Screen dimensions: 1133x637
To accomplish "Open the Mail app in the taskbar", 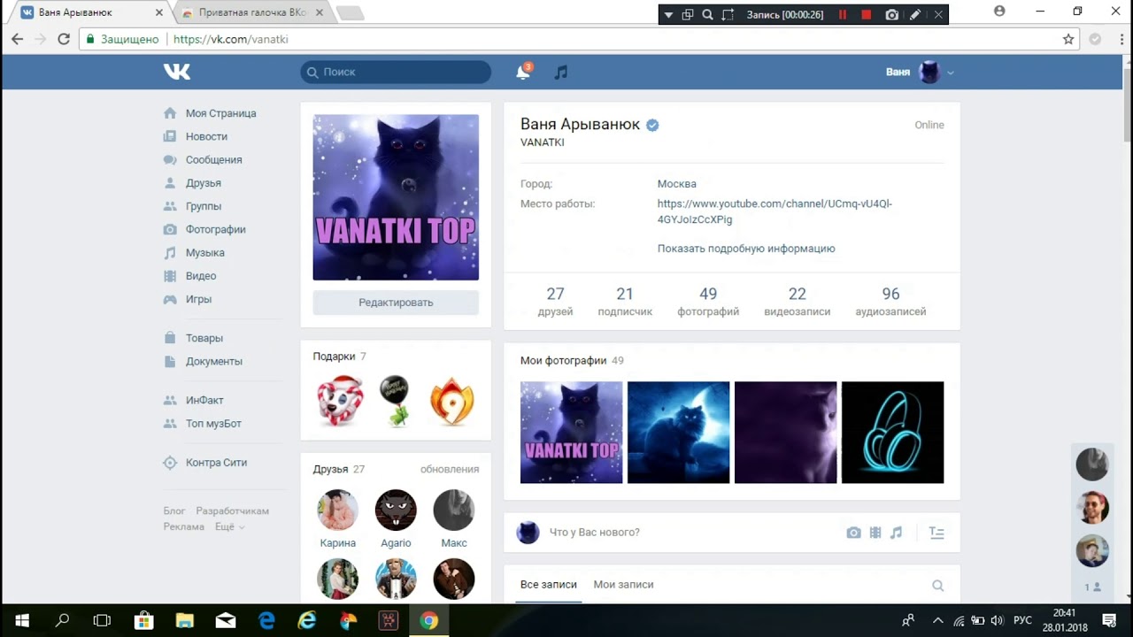I will [225, 620].
